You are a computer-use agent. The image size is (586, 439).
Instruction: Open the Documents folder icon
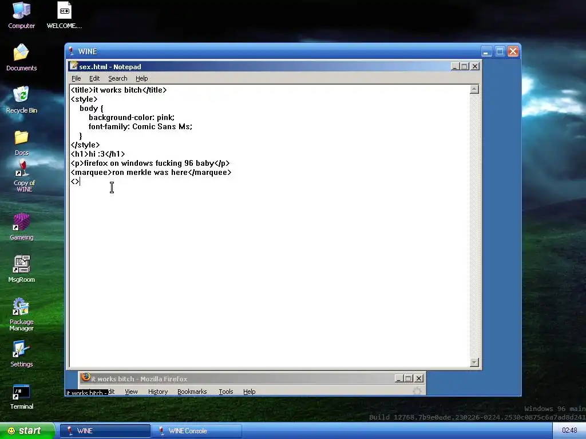[x=21, y=57]
